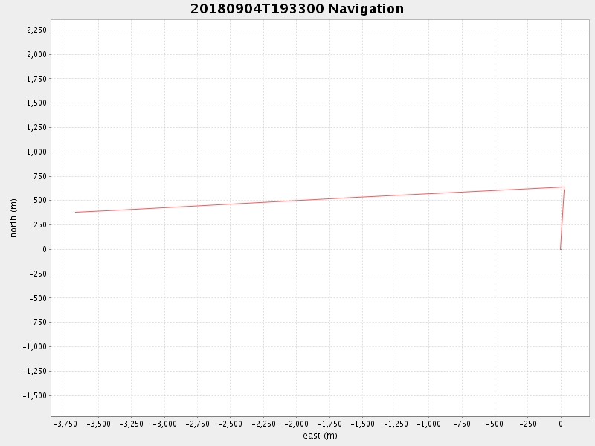
Task: Click the -250 tick label on the east axis
Action: tap(527, 424)
